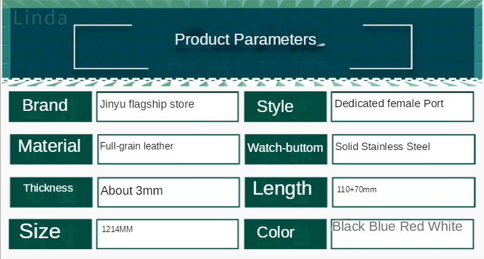Screen dimensions: 484x259
Task: Click the Jinyu flagship store field
Action: [x=167, y=107]
